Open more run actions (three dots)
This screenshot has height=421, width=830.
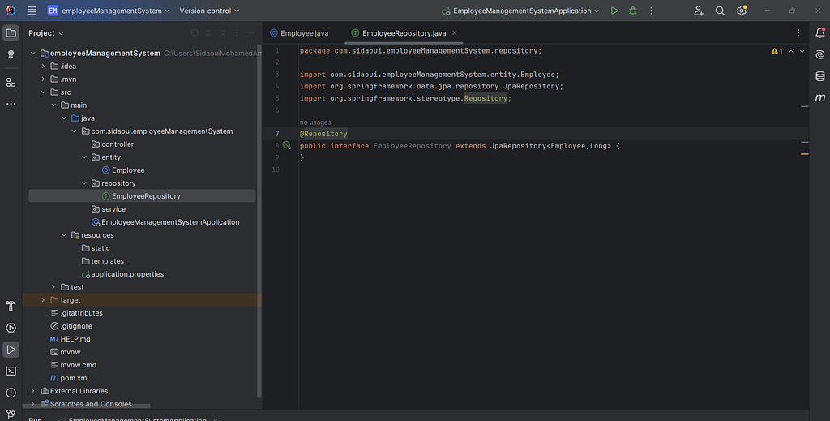point(651,11)
